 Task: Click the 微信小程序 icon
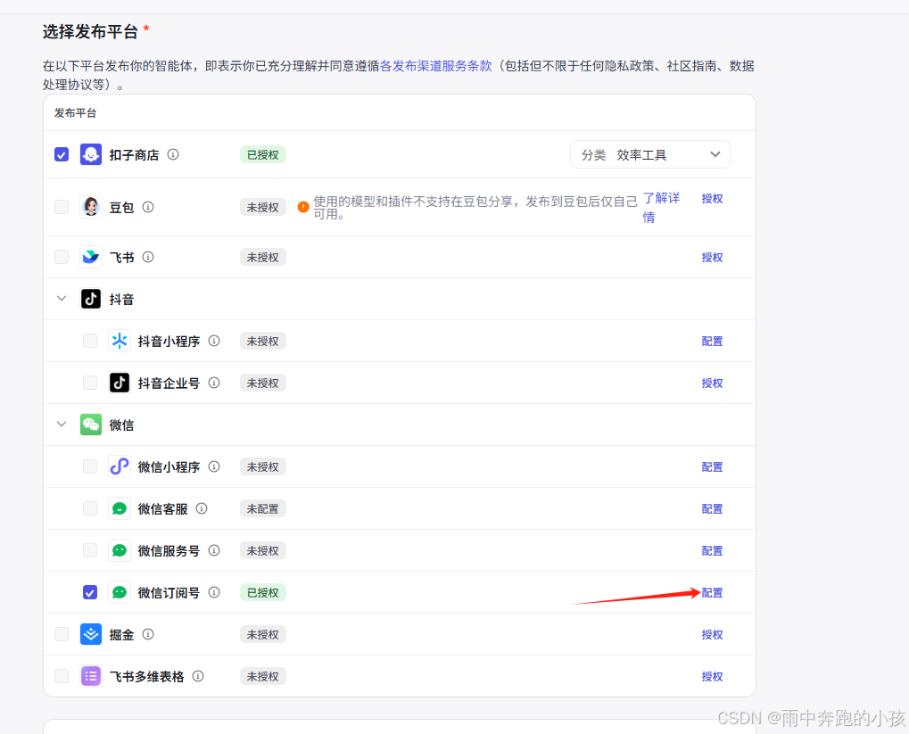click(119, 466)
